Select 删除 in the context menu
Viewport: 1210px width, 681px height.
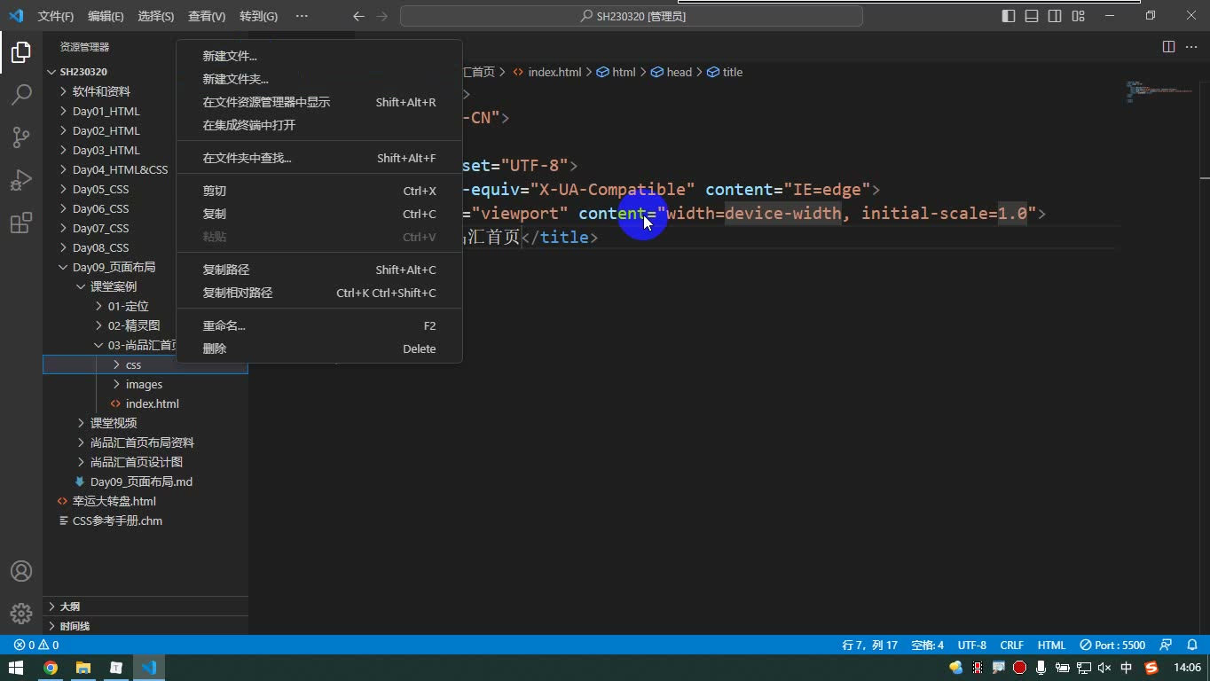(319, 348)
